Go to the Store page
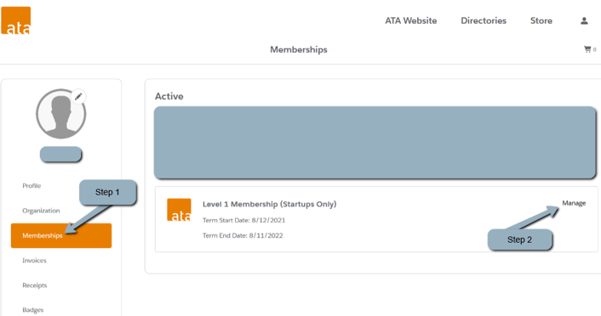 pyautogui.click(x=541, y=20)
